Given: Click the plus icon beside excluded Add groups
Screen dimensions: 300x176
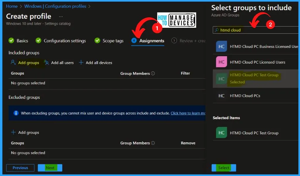Looking at the screenshot, I should tap(13, 132).
